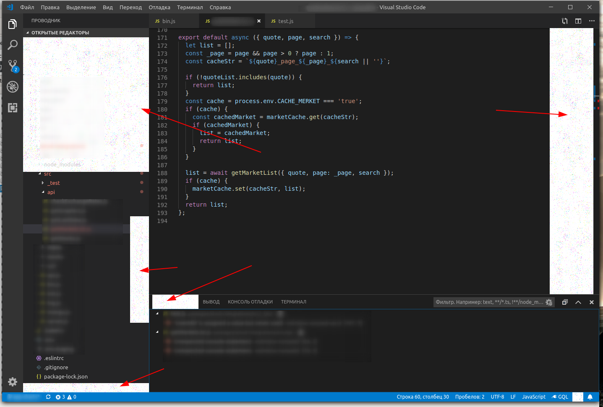Collapse the api folder
Screen dimensions: 603x407
click(x=43, y=192)
